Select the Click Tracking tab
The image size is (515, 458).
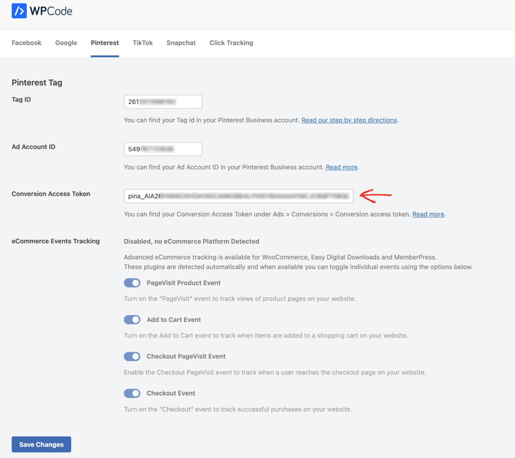(231, 43)
